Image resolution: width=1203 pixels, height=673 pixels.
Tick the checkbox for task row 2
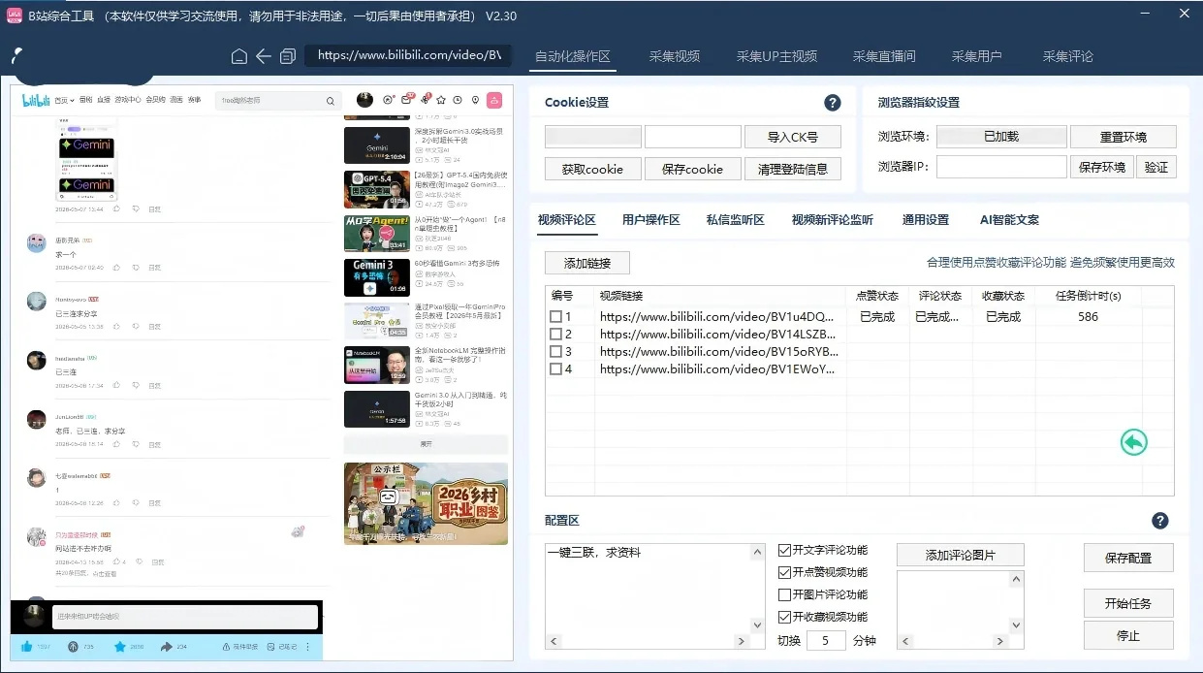[555, 334]
